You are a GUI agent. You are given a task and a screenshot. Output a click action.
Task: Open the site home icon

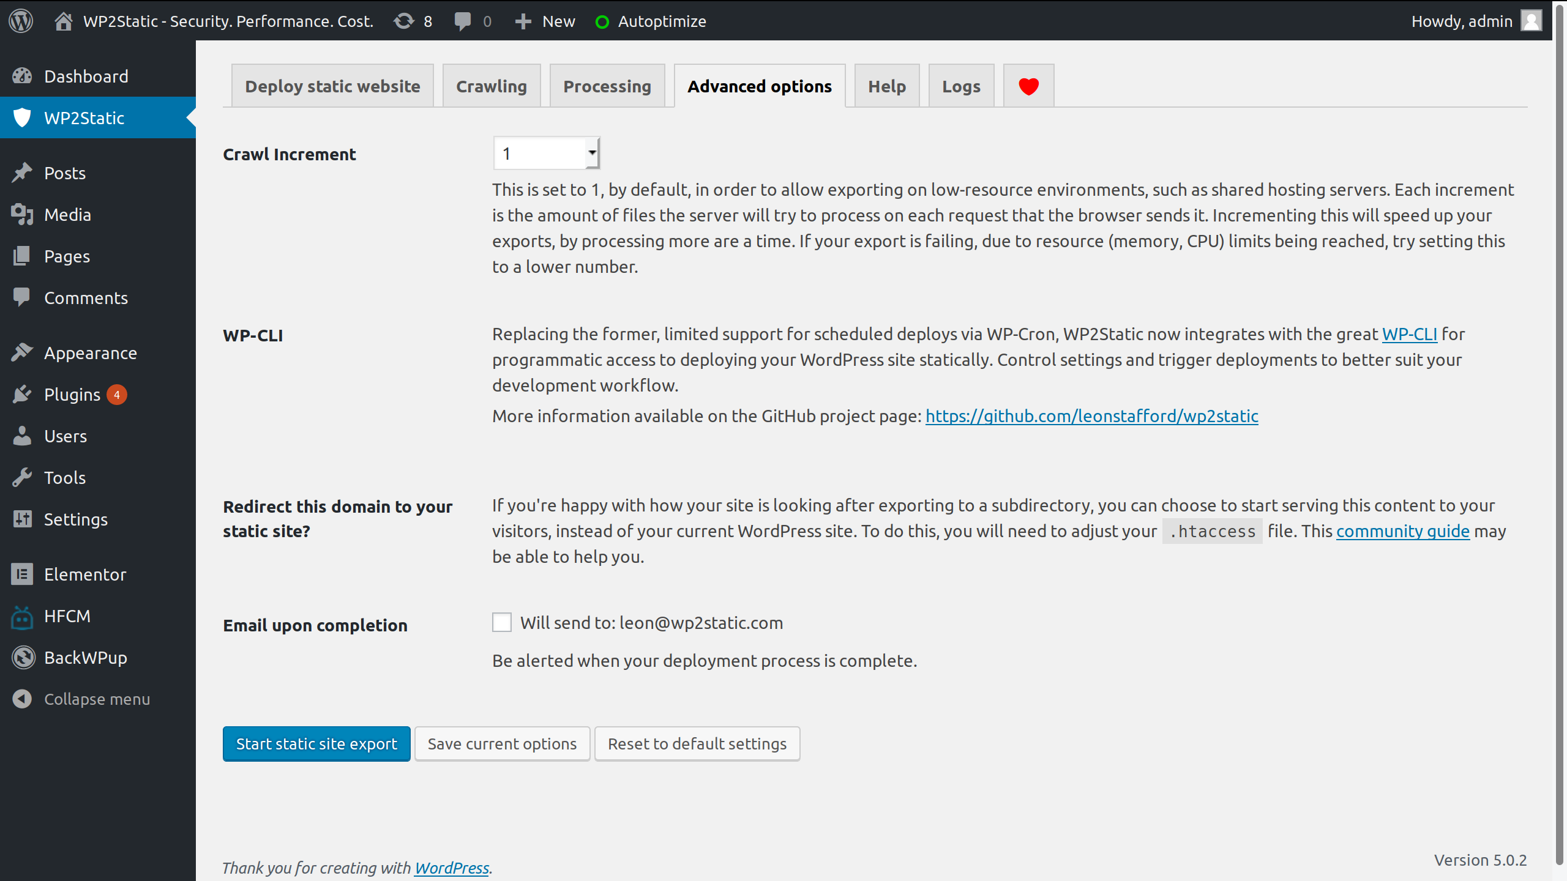[63, 21]
